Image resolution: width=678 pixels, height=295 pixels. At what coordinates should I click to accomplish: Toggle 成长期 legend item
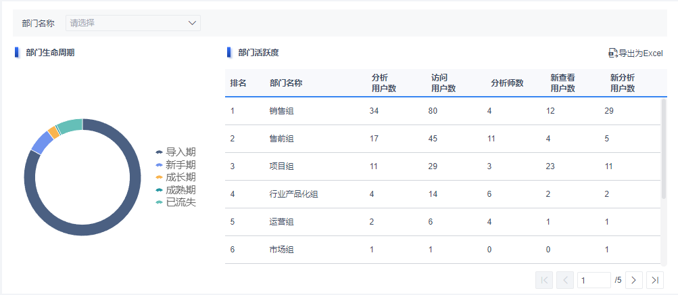[x=176, y=177]
